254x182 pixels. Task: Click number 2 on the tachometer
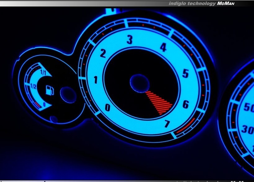[x=103, y=54]
